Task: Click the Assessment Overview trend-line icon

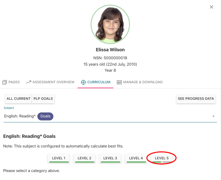Action: [28, 82]
